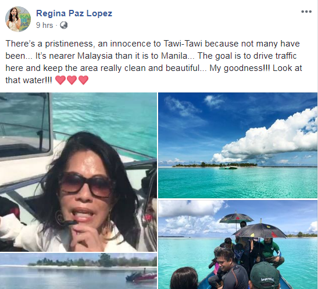This screenshot has width=318, height=289.
Task: Open the post via 9 hrs timestamp
Action: (44, 26)
